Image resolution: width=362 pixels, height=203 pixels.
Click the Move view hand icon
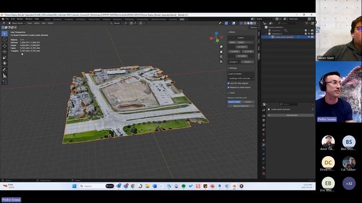point(221,52)
